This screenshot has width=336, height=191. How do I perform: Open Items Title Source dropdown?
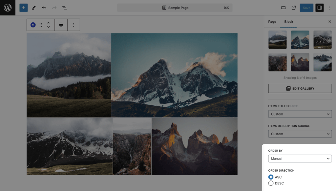click(300, 114)
